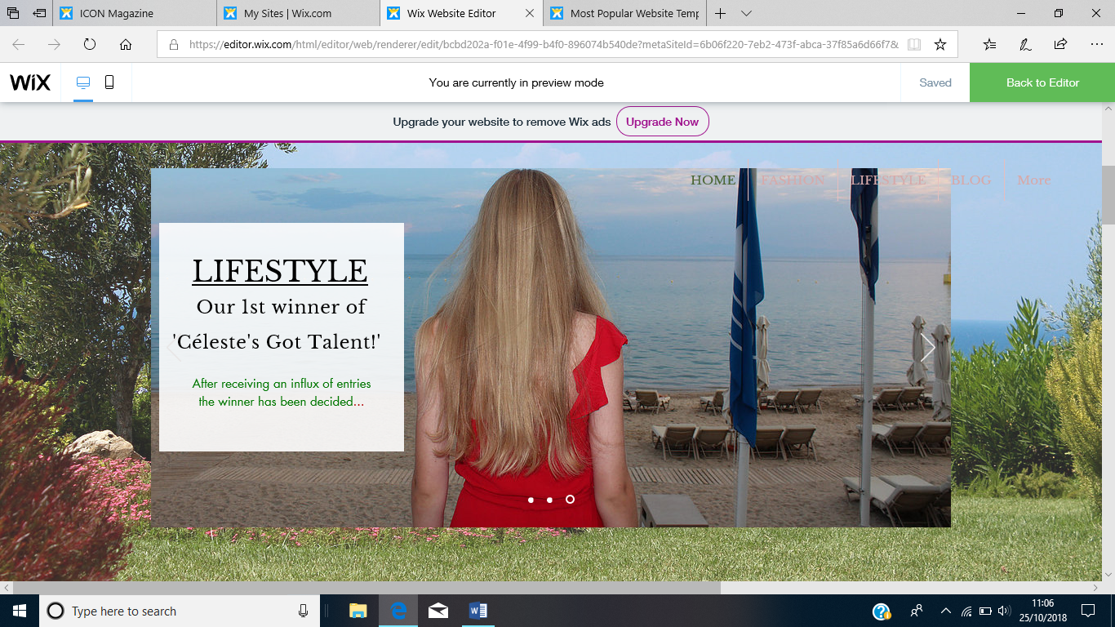Switch to desktop preview view

(x=83, y=82)
